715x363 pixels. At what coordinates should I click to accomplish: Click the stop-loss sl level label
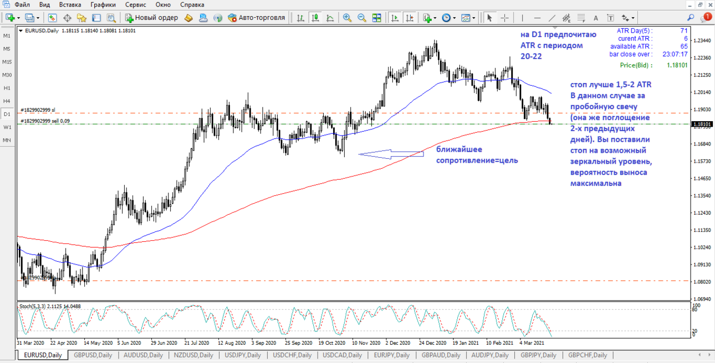pos(38,110)
